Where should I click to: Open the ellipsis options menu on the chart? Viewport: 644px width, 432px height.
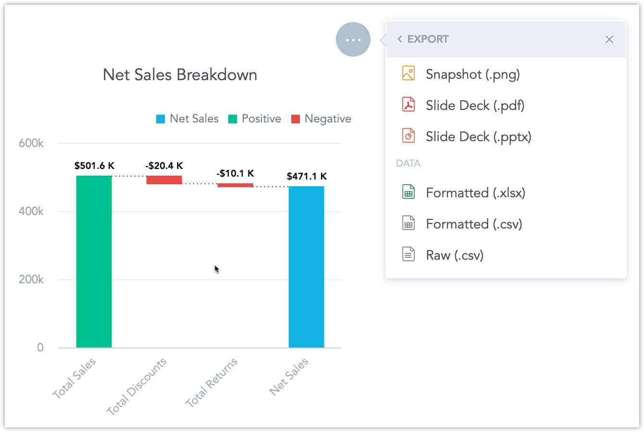353,39
